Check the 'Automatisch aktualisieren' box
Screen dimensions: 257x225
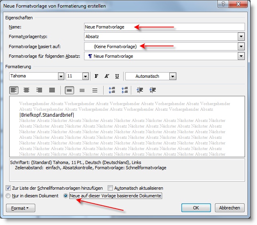pos(111,188)
